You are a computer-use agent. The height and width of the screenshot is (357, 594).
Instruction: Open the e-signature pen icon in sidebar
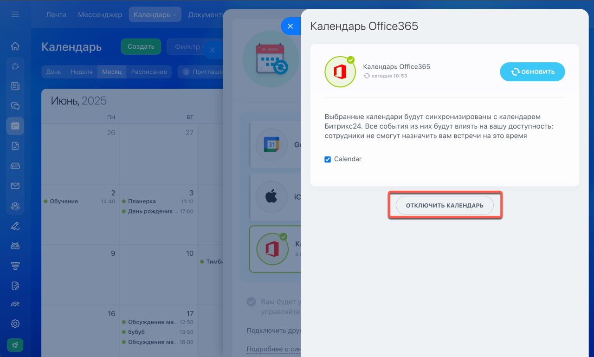click(15, 226)
